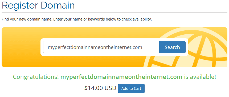Click ".com" inside the search field
Image resolution: width=229 pixels, height=97 pixels.
click(136, 47)
